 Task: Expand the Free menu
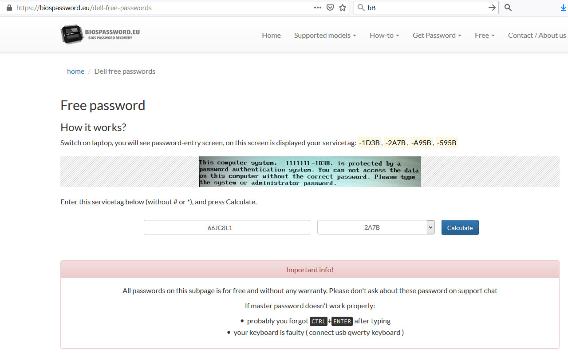pyautogui.click(x=485, y=35)
